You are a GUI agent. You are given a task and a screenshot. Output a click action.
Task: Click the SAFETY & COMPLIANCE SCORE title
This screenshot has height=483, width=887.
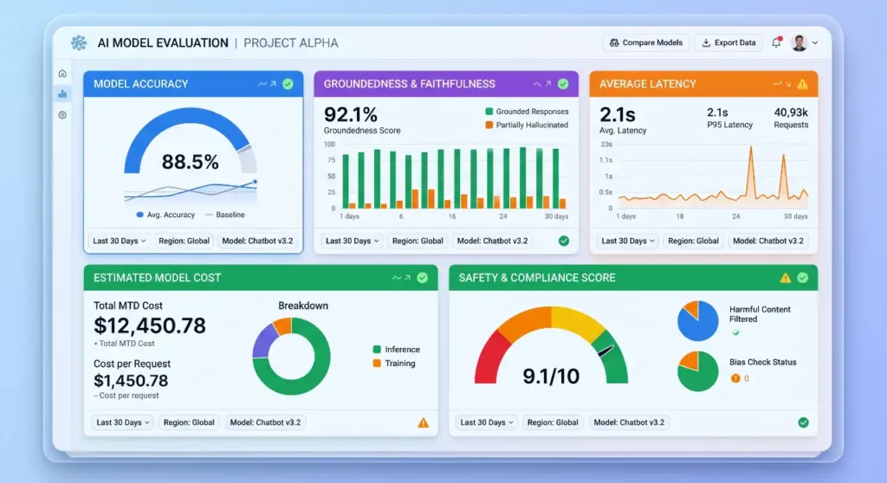click(537, 278)
